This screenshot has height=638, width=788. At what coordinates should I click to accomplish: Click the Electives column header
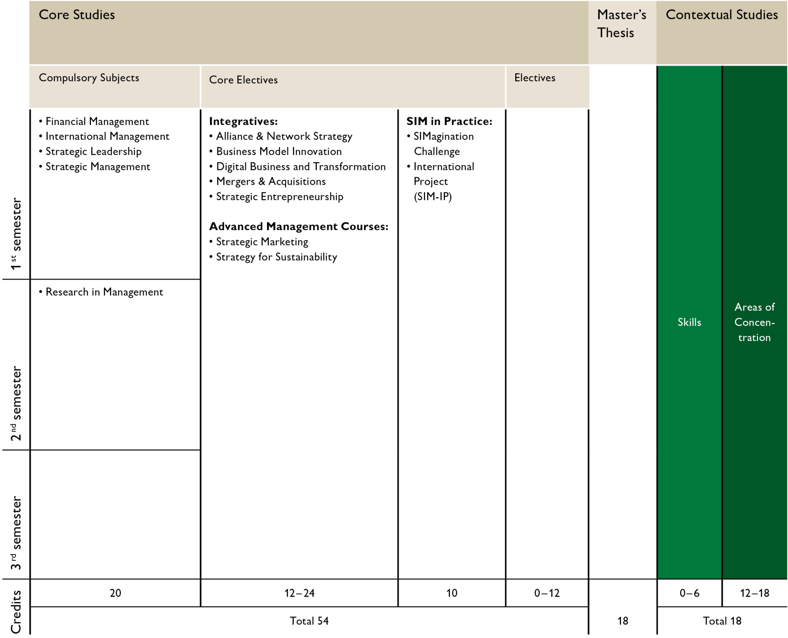[x=534, y=78]
